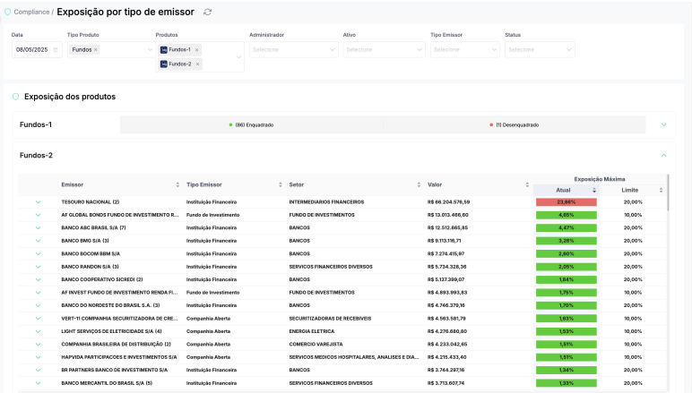Remove the Fundos-1 tag from Produtos

coord(197,50)
